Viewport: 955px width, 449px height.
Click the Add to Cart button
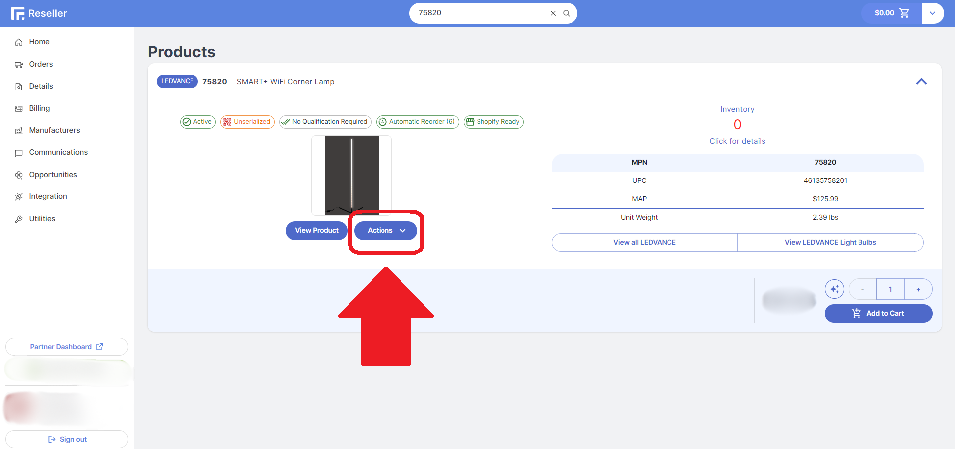pos(878,314)
